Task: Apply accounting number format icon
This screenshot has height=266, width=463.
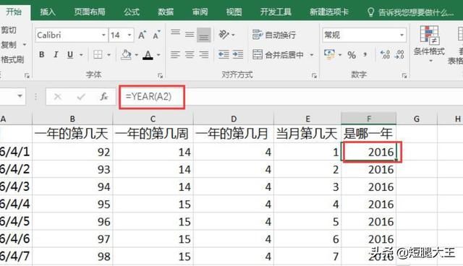Action: coord(330,54)
